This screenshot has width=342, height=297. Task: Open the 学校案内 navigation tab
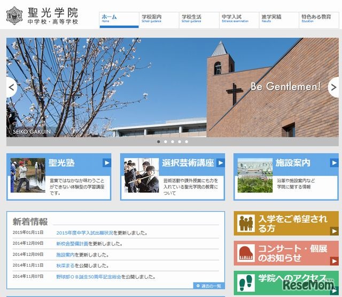158,19
